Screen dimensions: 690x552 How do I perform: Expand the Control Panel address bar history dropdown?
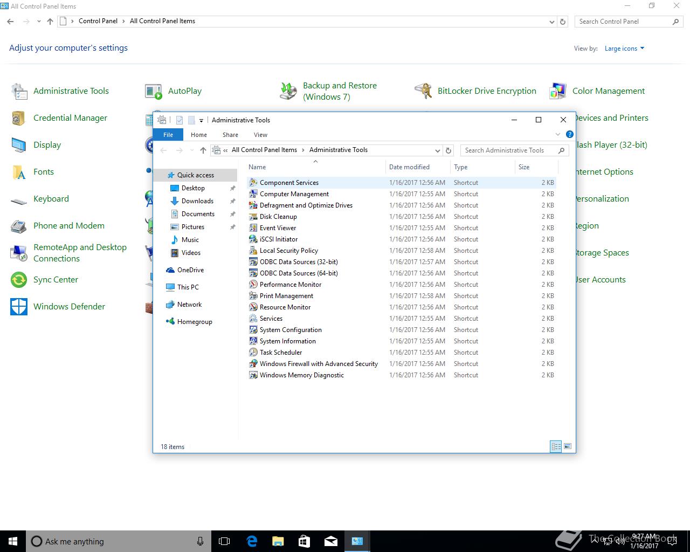click(551, 22)
